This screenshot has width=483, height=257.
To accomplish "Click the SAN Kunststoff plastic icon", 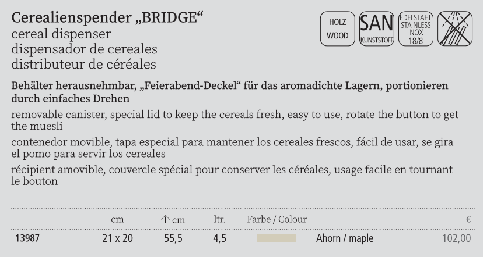I will 377,28.
